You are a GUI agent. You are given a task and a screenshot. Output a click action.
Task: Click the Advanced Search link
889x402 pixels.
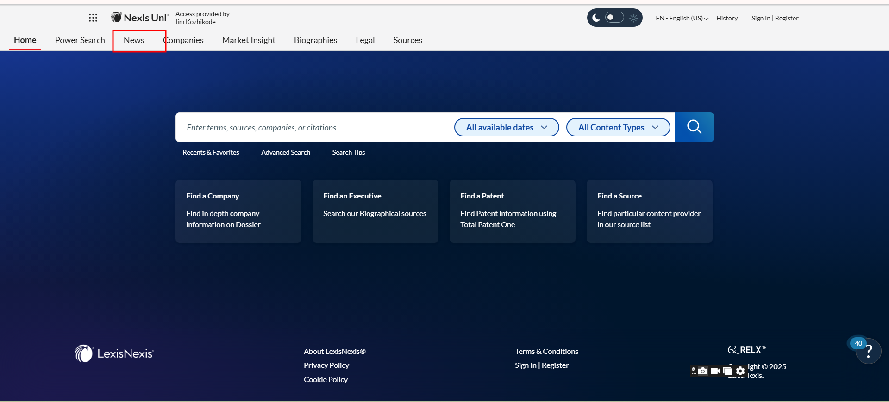point(285,152)
